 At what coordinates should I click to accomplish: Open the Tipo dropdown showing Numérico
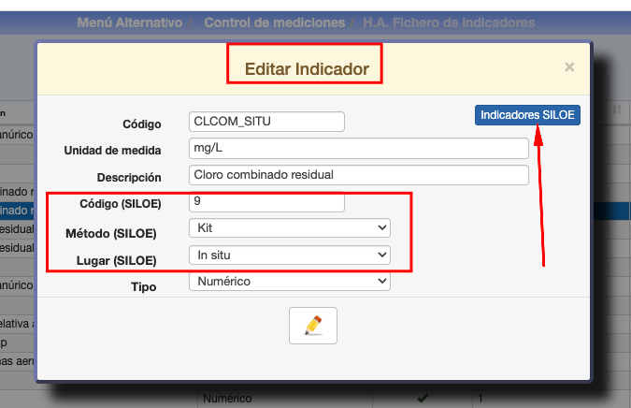coord(289,281)
